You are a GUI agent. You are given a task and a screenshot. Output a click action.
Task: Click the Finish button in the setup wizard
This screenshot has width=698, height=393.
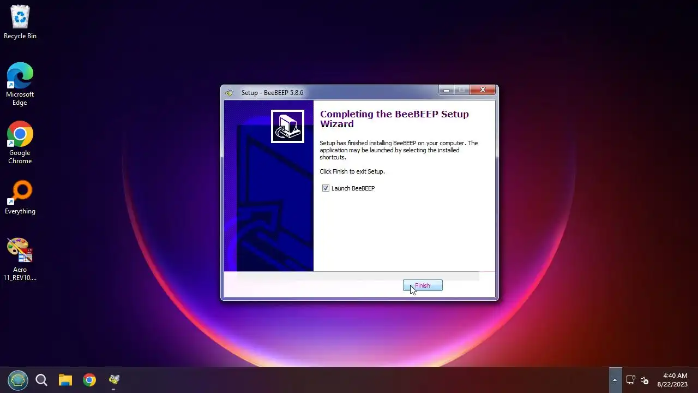pos(423,285)
